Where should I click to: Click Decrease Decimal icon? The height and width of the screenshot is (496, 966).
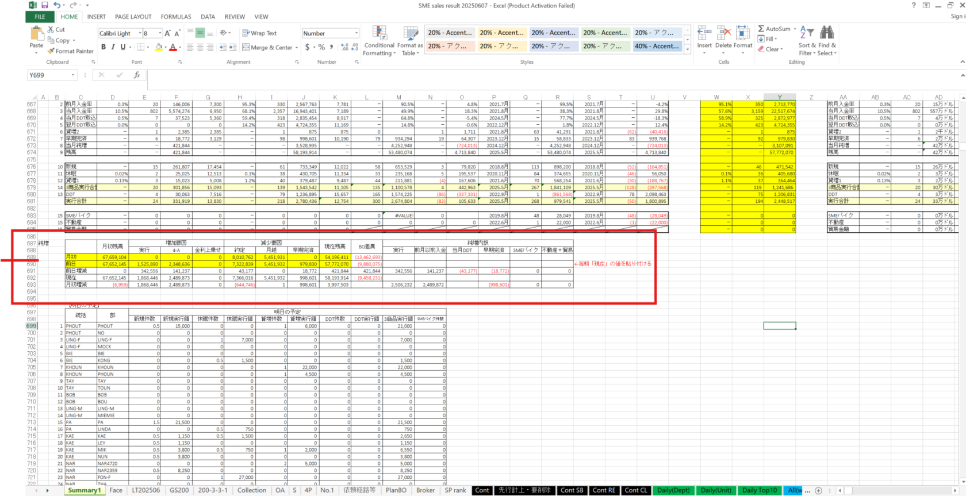click(x=355, y=47)
